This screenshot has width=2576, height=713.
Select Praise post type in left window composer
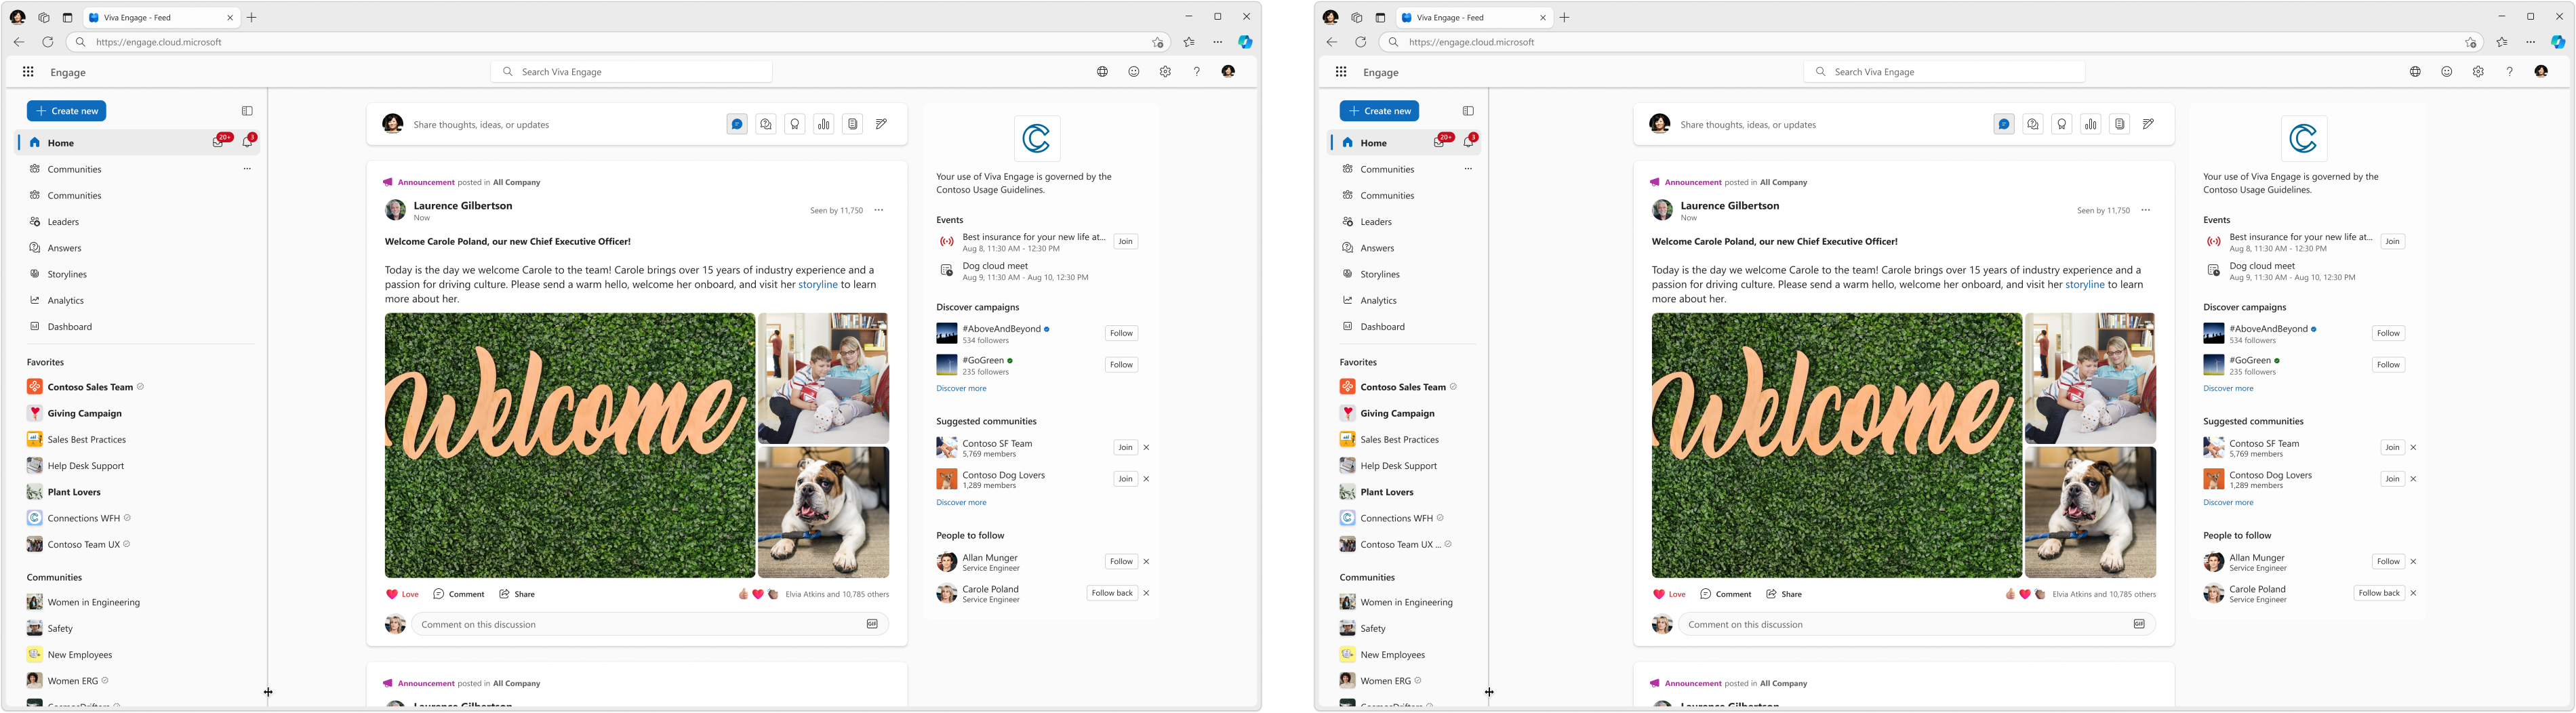tap(795, 125)
